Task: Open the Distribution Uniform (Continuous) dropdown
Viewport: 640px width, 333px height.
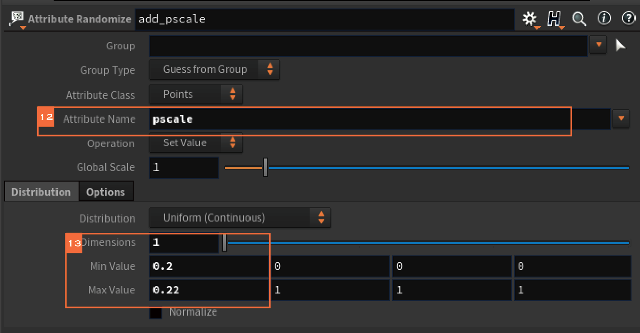Action: pyautogui.click(x=240, y=218)
